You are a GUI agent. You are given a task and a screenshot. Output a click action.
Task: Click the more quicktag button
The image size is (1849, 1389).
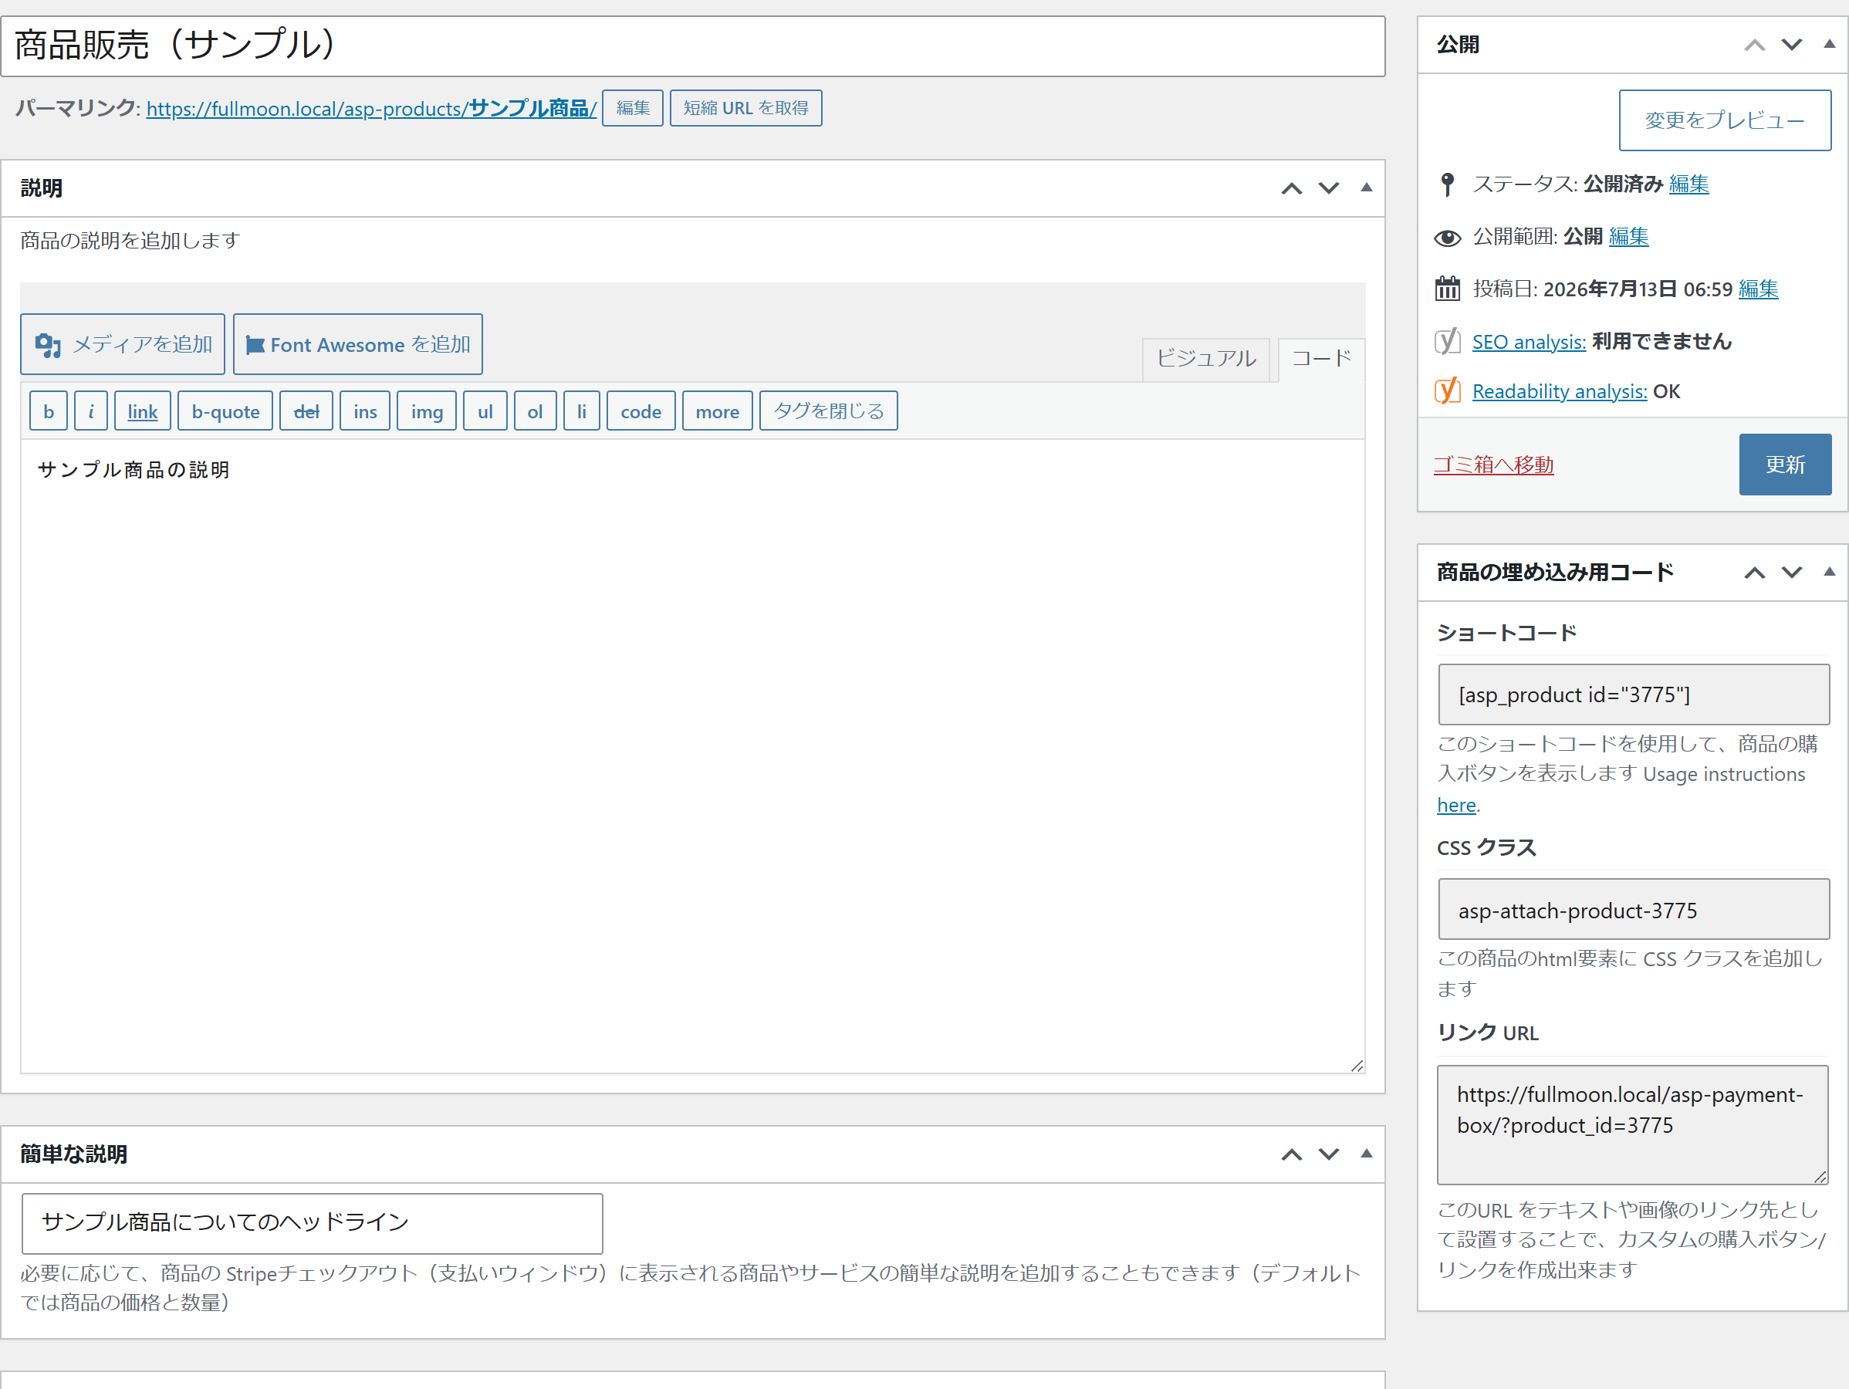717,411
